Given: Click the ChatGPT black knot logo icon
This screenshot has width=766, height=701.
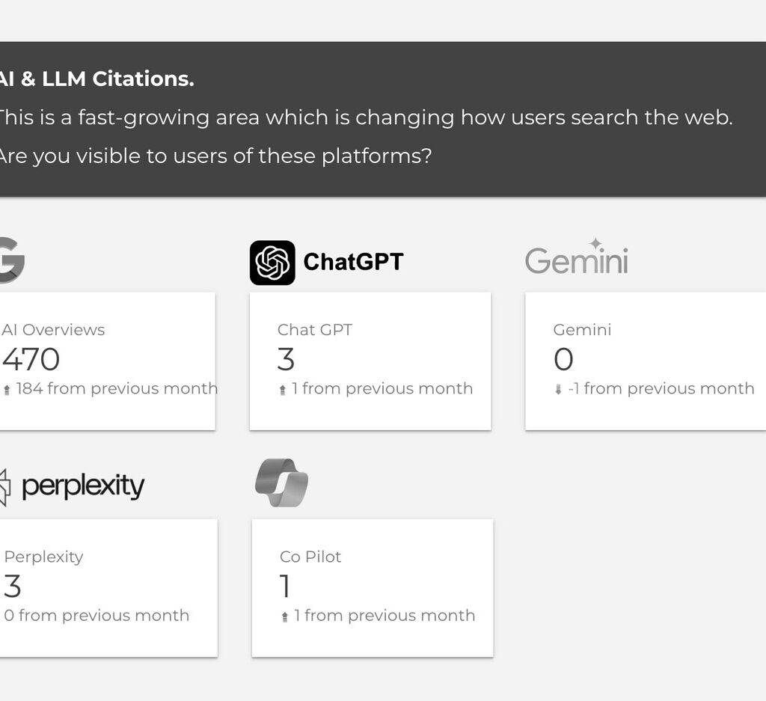Looking at the screenshot, I should click(272, 263).
